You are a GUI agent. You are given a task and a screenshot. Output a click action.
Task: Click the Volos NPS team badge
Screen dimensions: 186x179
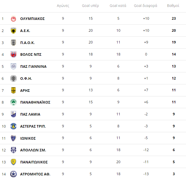[x=13, y=54]
